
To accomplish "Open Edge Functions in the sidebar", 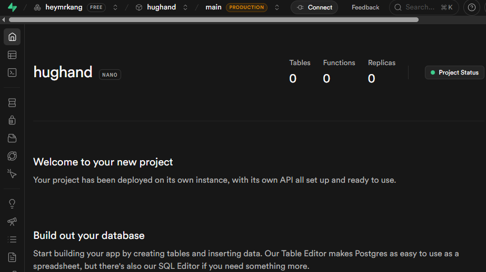I will (12, 156).
